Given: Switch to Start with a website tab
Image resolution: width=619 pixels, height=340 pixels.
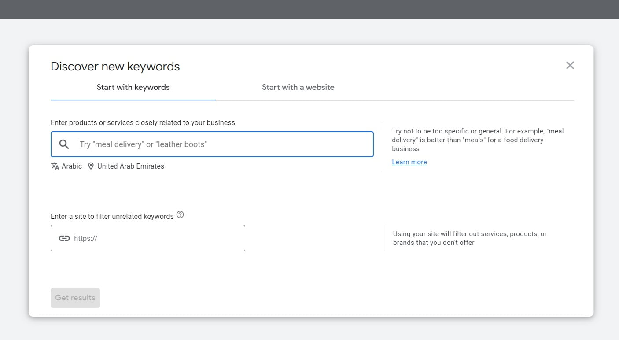Looking at the screenshot, I should [x=298, y=87].
